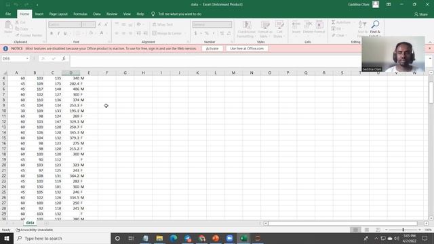Apply Percent Style icon
The height and width of the screenshot is (244, 434).
(206, 33)
